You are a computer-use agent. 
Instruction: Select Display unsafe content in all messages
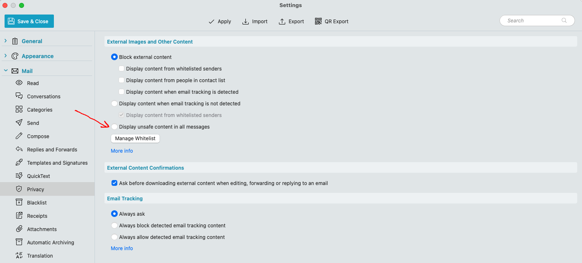tap(114, 127)
